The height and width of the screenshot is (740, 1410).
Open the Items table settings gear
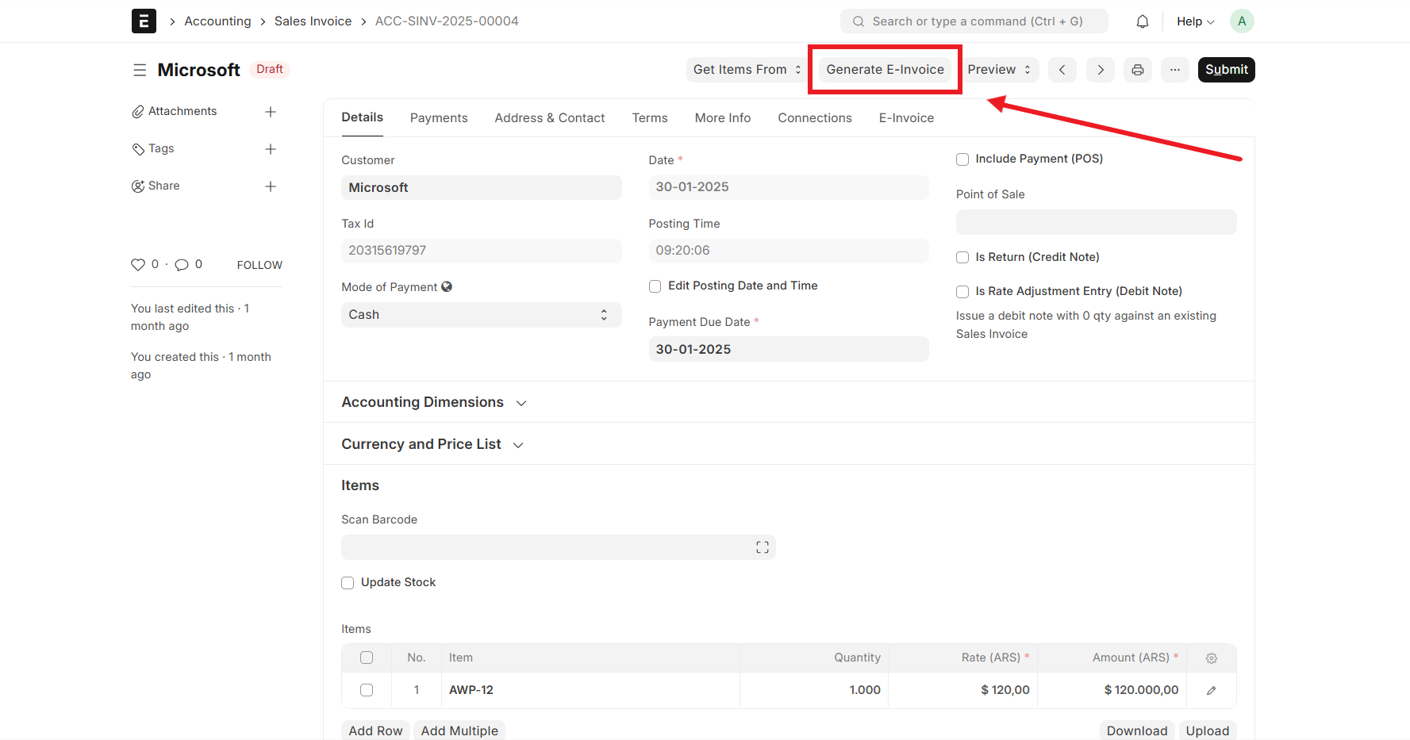click(x=1211, y=658)
